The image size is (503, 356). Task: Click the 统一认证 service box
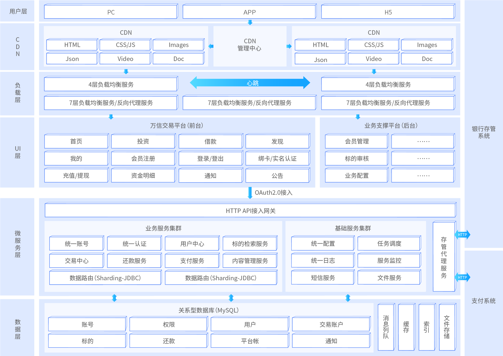[x=134, y=244]
